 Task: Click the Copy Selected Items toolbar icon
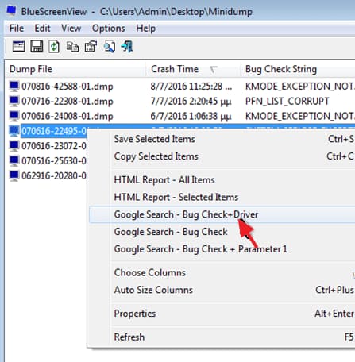point(72,47)
